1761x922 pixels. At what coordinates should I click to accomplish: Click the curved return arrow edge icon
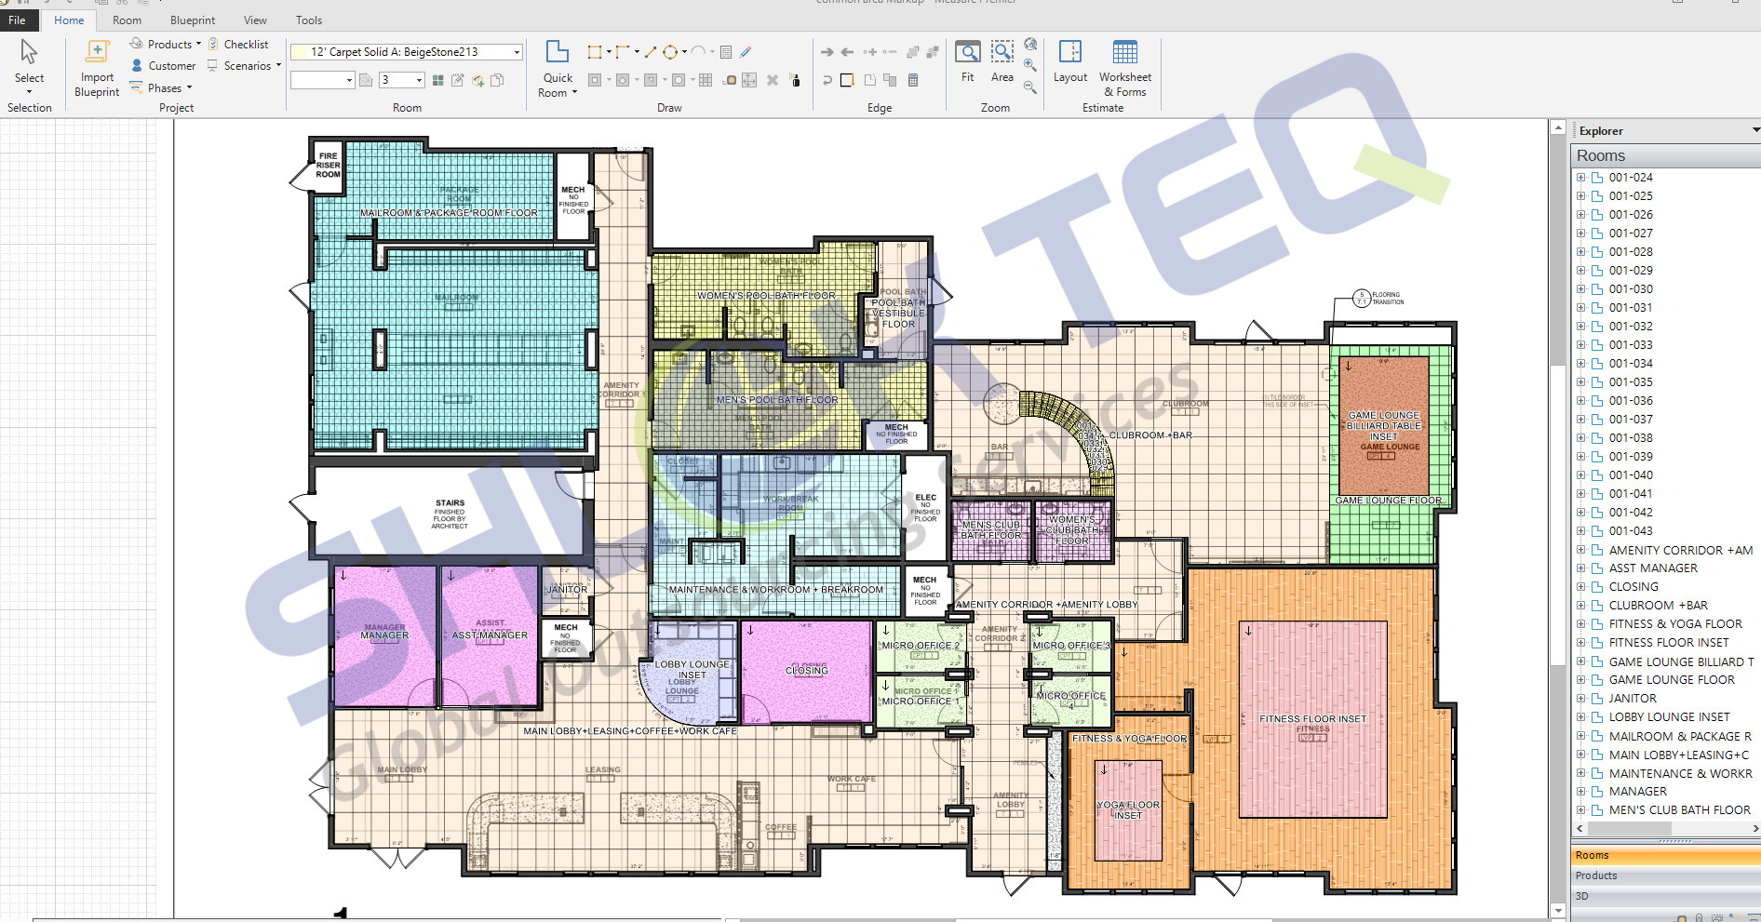(x=827, y=80)
